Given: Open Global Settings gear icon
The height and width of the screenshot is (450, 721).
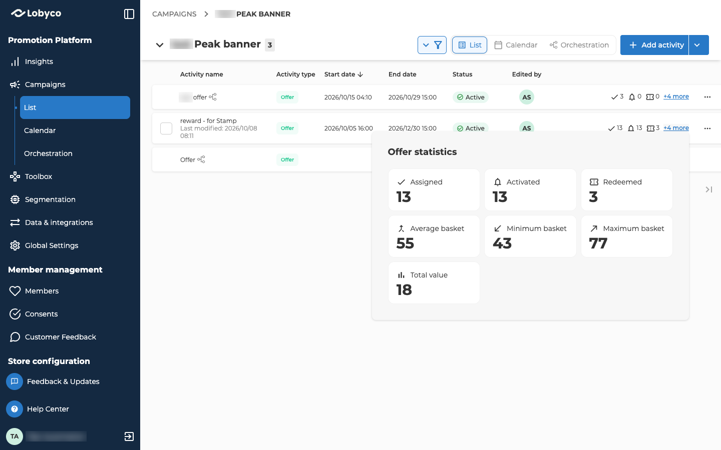Looking at the screenshot, I should 15,245.
